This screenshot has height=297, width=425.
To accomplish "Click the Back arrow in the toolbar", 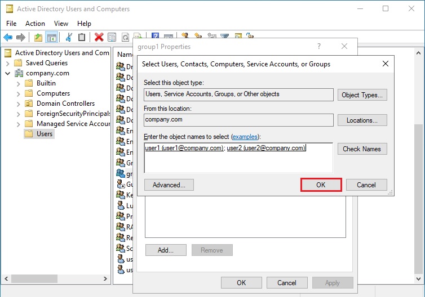I will (x=8, y=38).
